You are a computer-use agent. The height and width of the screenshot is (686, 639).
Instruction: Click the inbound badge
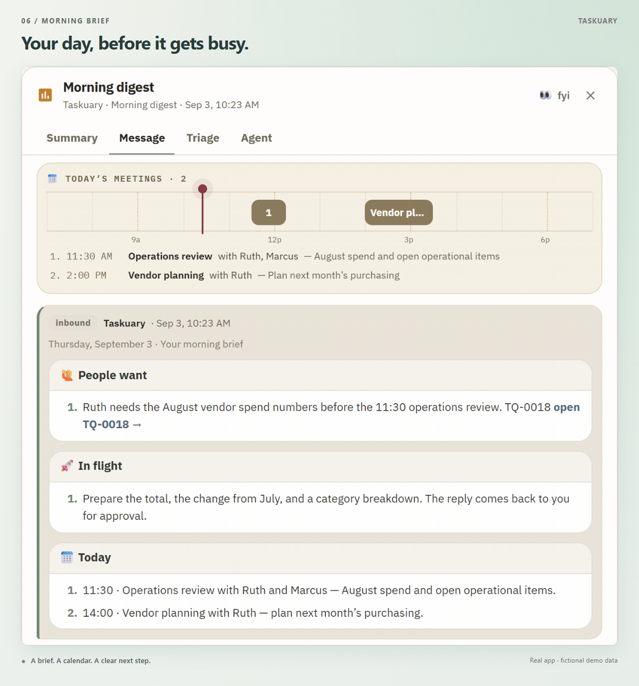point(73,323)
